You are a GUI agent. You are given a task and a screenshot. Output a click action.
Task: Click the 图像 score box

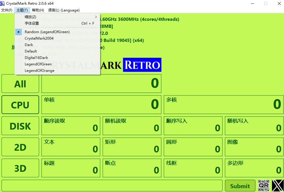point(254,147)
